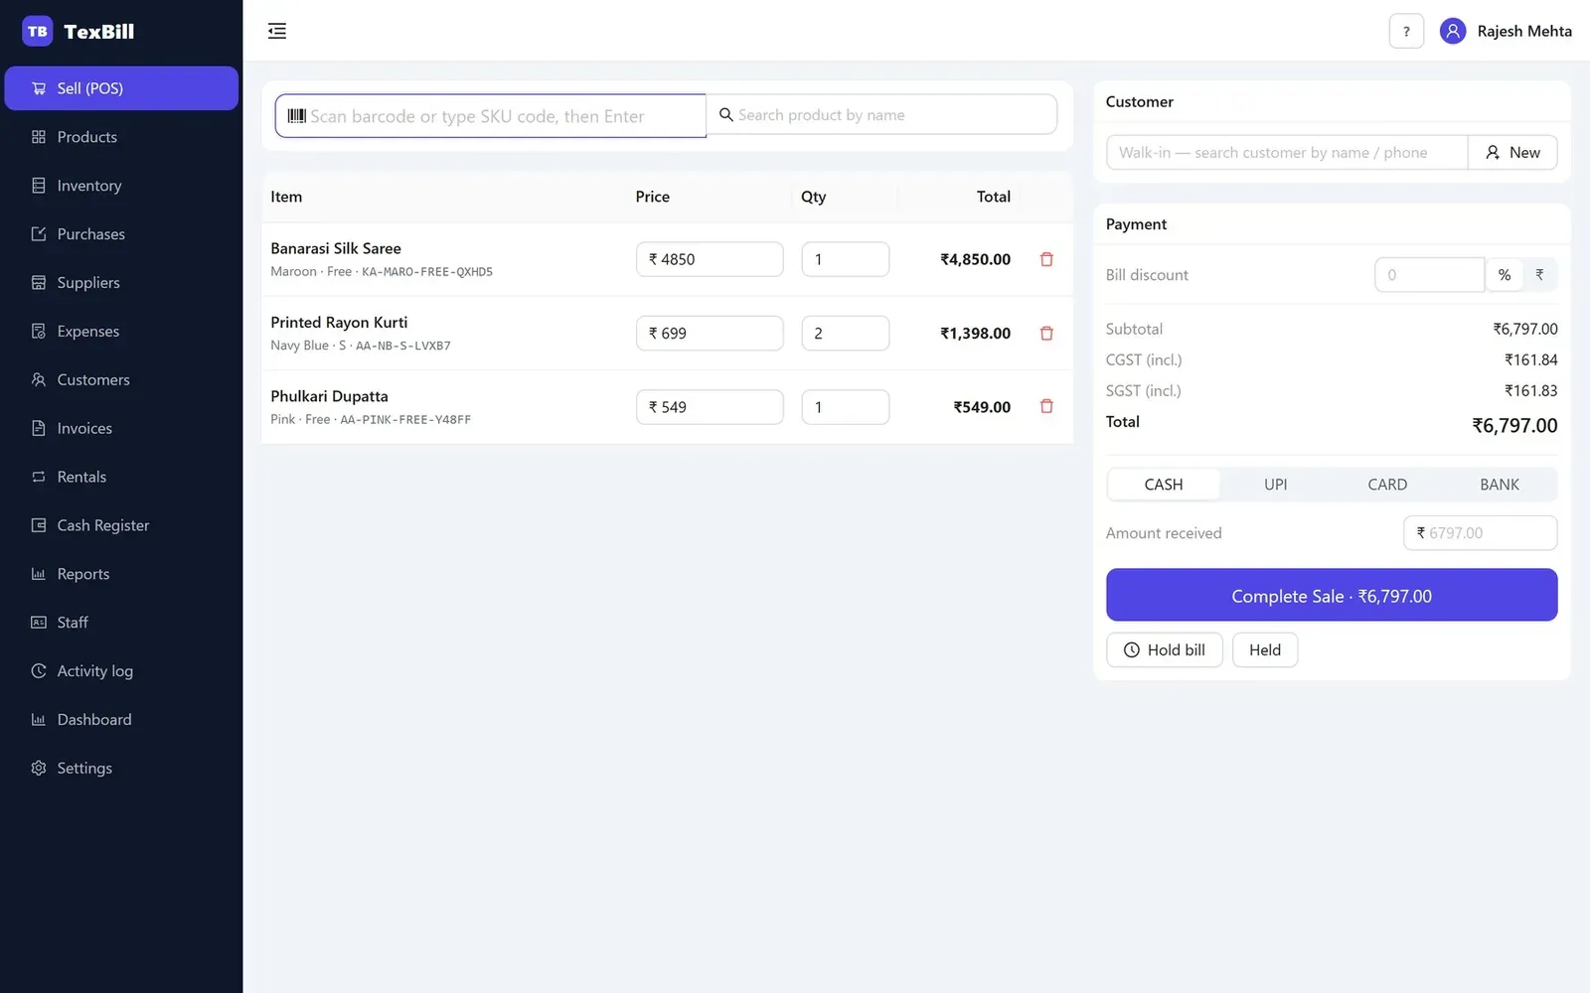Click the Search product by name field
The width and height of the screenshot is (1590, 993).
pyautogui.click(x=881, y=115)
